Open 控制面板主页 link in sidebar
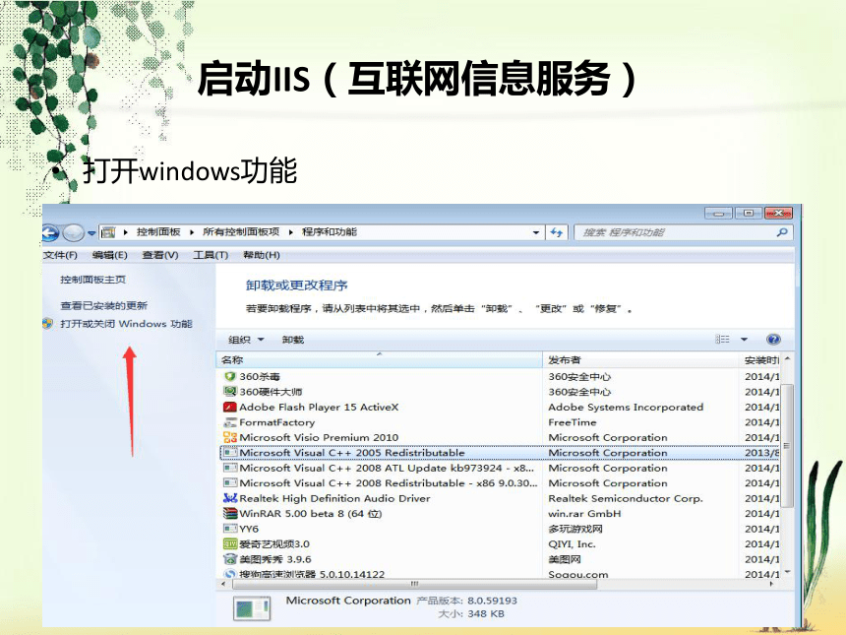The image size is (846, 635). coord(92,280)
